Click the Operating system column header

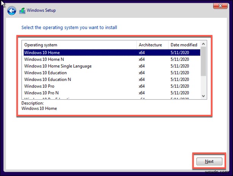(79, 45)
